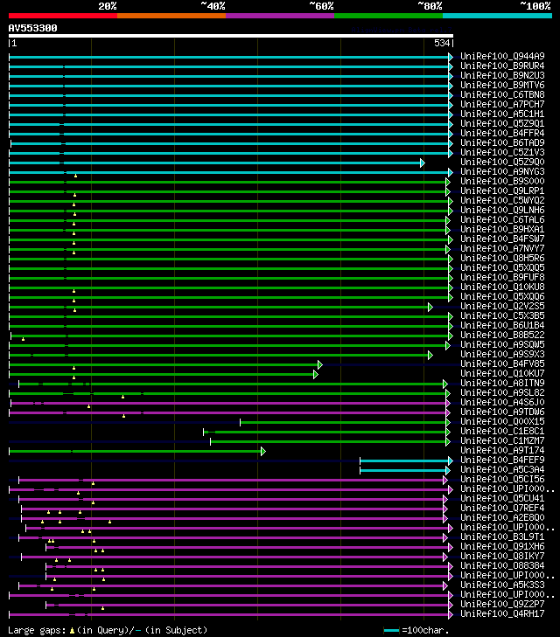Select the UniRef100_Q9LNH6 label
This screenshot has width=560, height=637.
[502, 210]
